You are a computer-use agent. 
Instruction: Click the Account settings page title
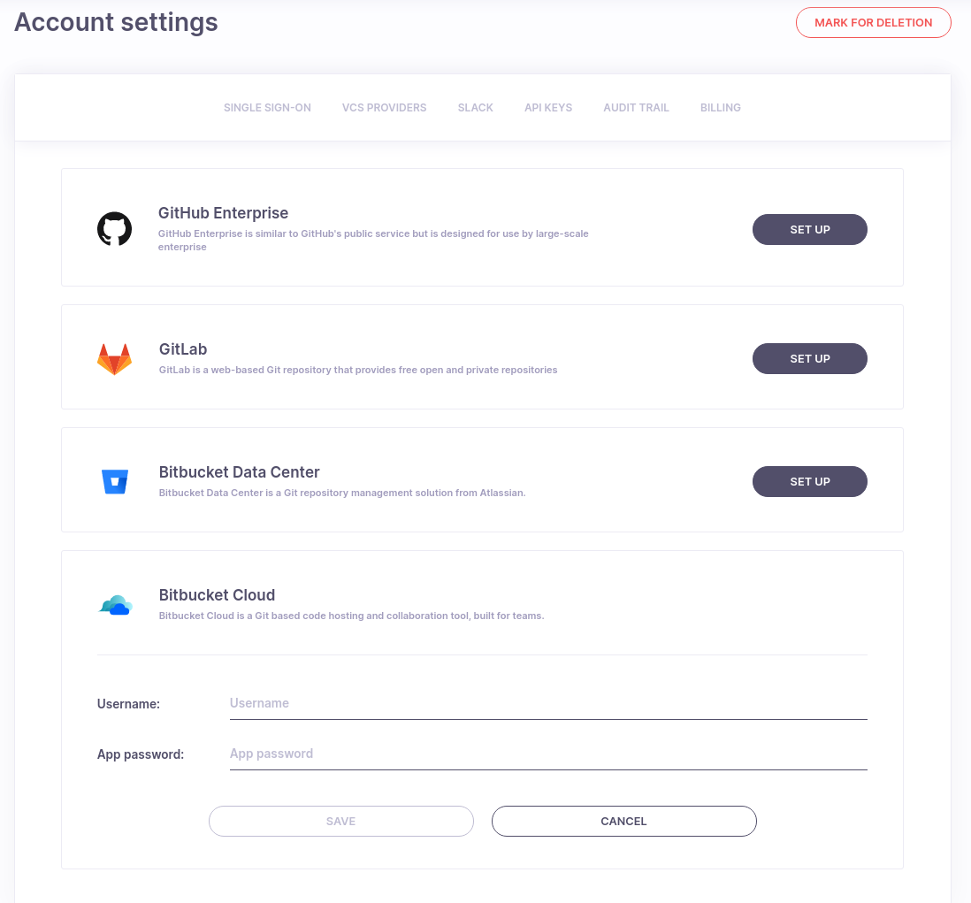coord(115,22)
